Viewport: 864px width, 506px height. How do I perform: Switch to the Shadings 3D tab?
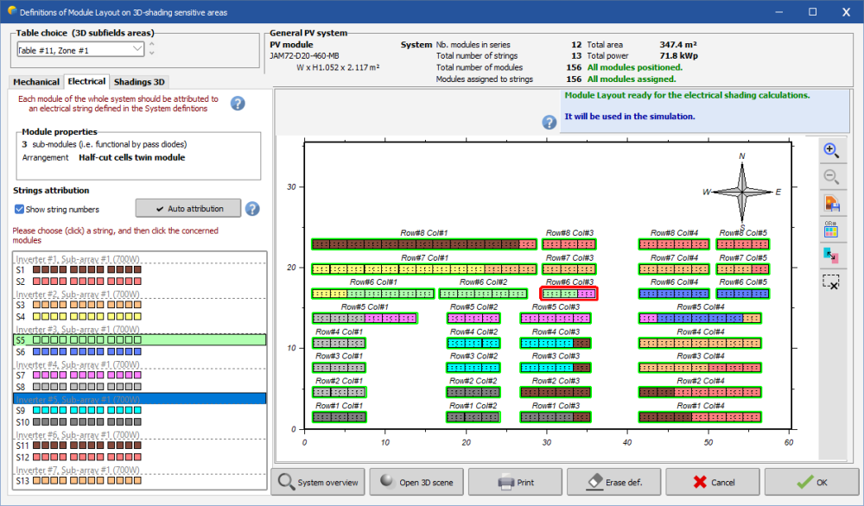[x=139, y=82]
